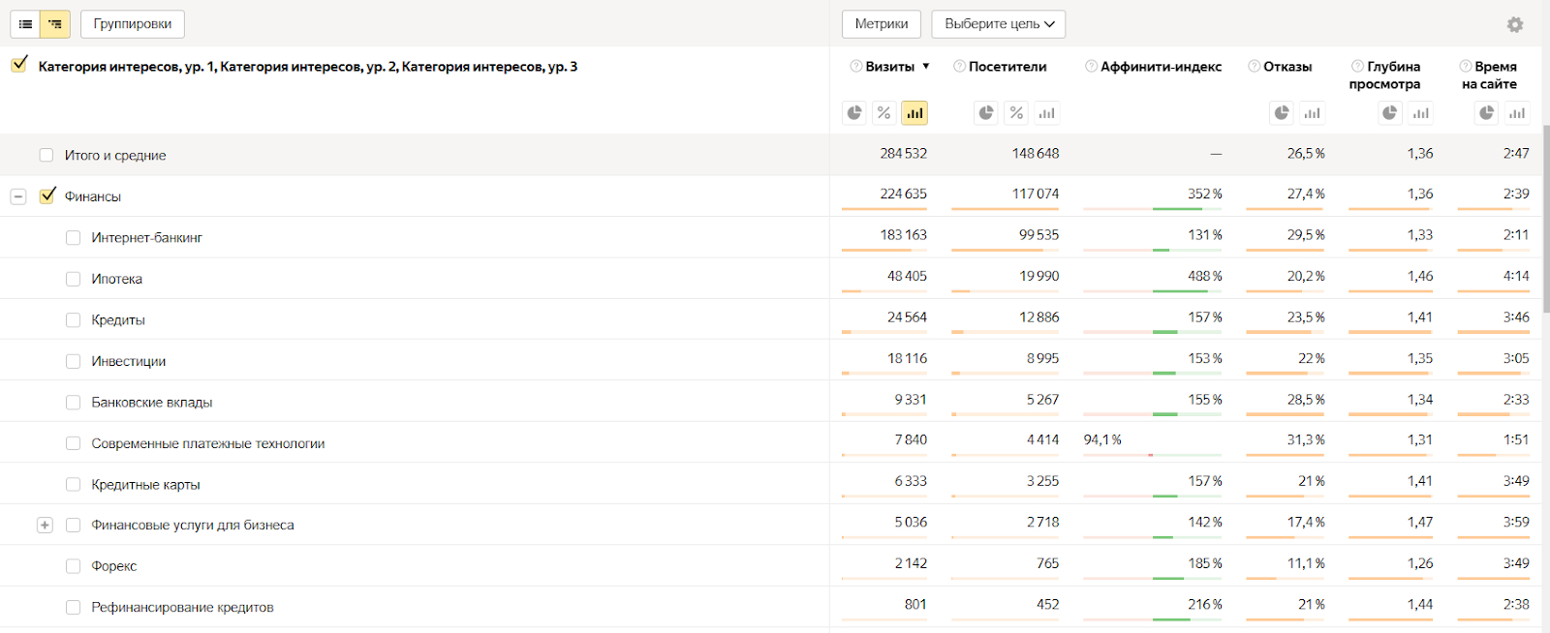The image size is (1550, 633).
Task: Collapse the Финансы category row
Action: click(17, 196)
